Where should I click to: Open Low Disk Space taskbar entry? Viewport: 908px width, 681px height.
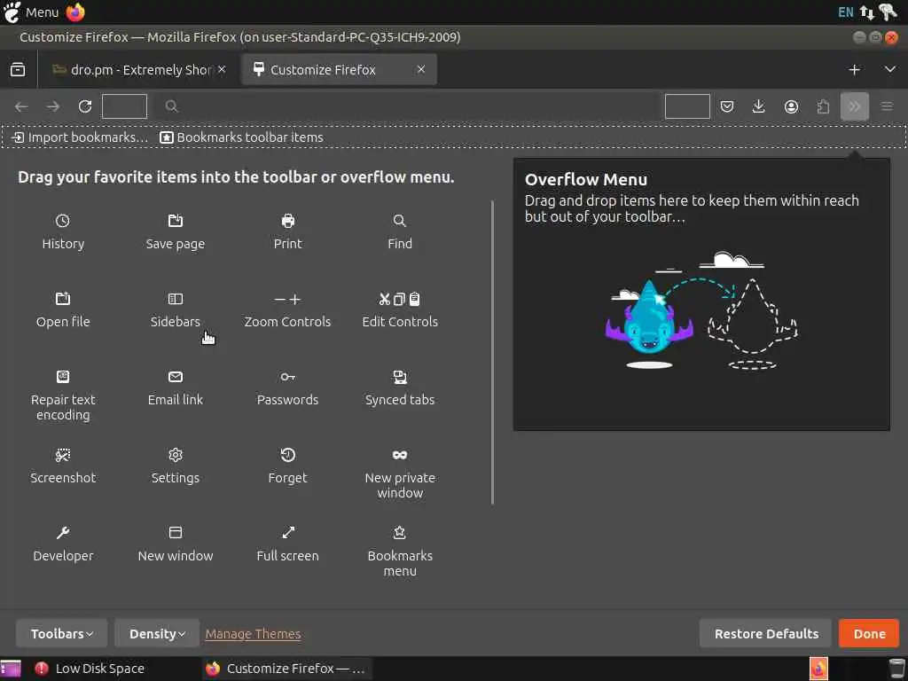pos(90,669)
